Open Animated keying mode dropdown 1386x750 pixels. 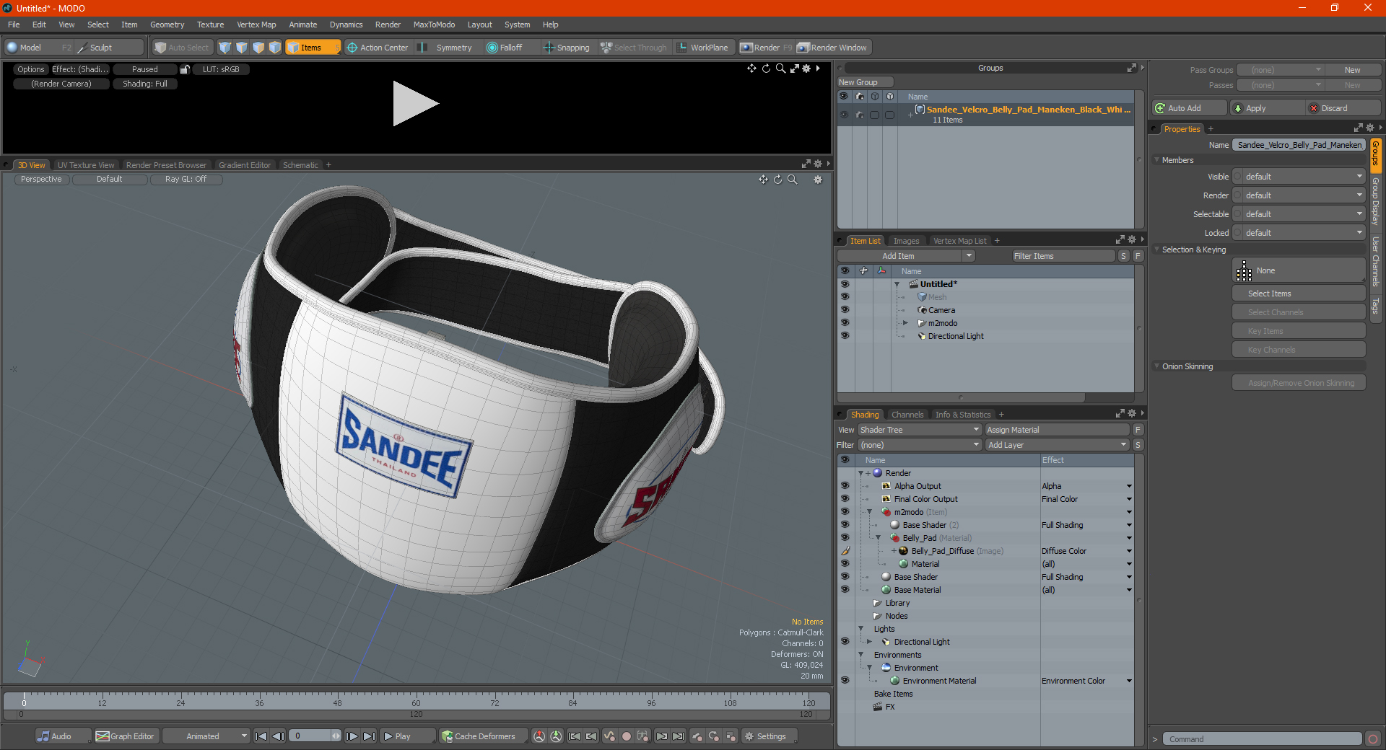click(x=206, y=736)
